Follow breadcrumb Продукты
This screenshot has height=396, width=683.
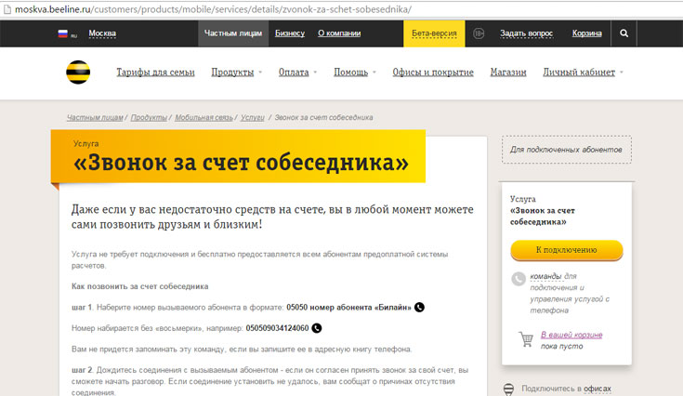149,117
